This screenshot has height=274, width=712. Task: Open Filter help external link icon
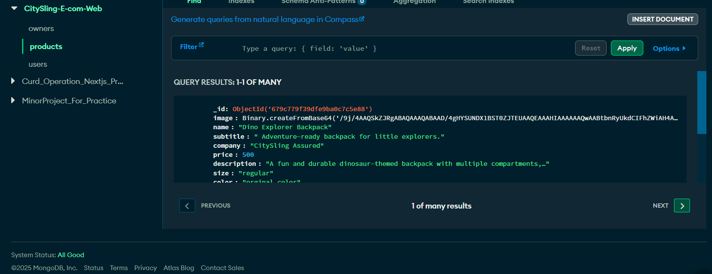coord(201,45)
